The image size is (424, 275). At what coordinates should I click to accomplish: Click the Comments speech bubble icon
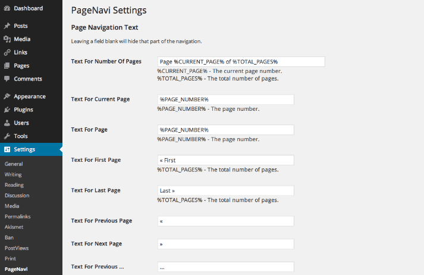(x=7, y=79)
